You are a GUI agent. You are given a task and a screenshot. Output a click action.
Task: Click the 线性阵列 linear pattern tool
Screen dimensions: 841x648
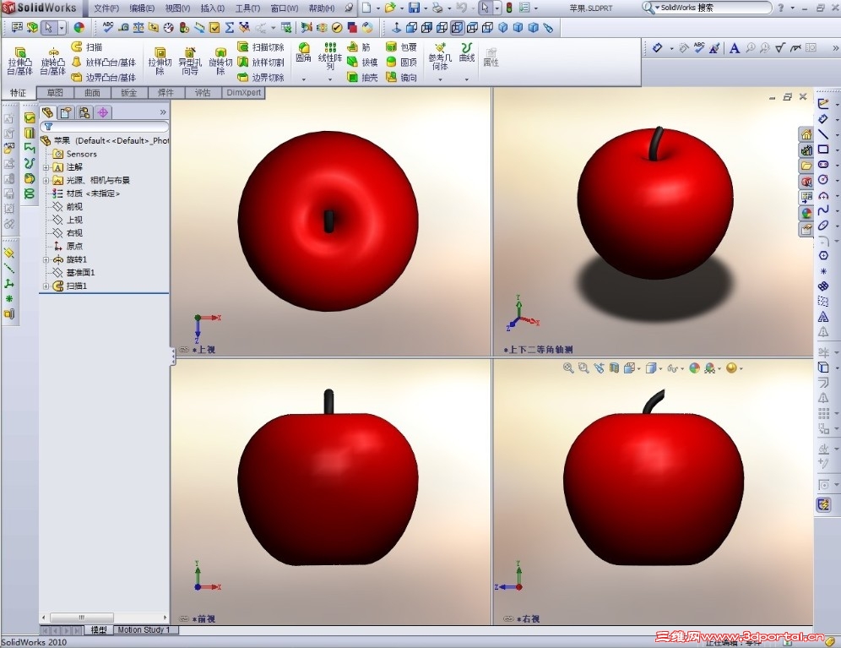click(330, 56)
